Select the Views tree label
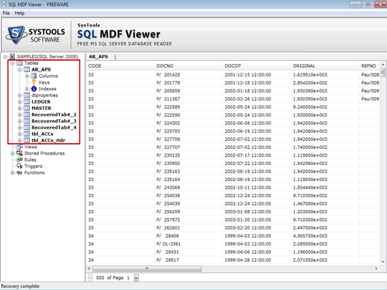 (x=30, y=147)
